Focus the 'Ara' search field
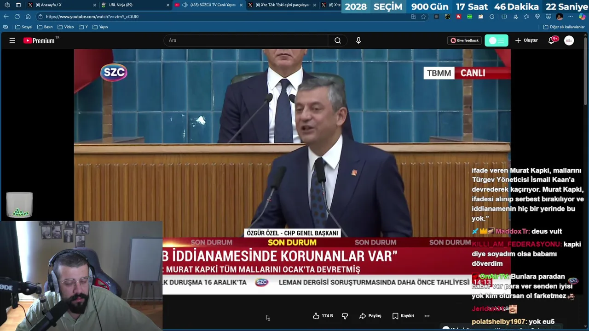Screen dimensions: 589x331 point(246,40)
